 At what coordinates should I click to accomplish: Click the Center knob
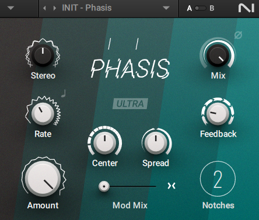tap(104, 143)
